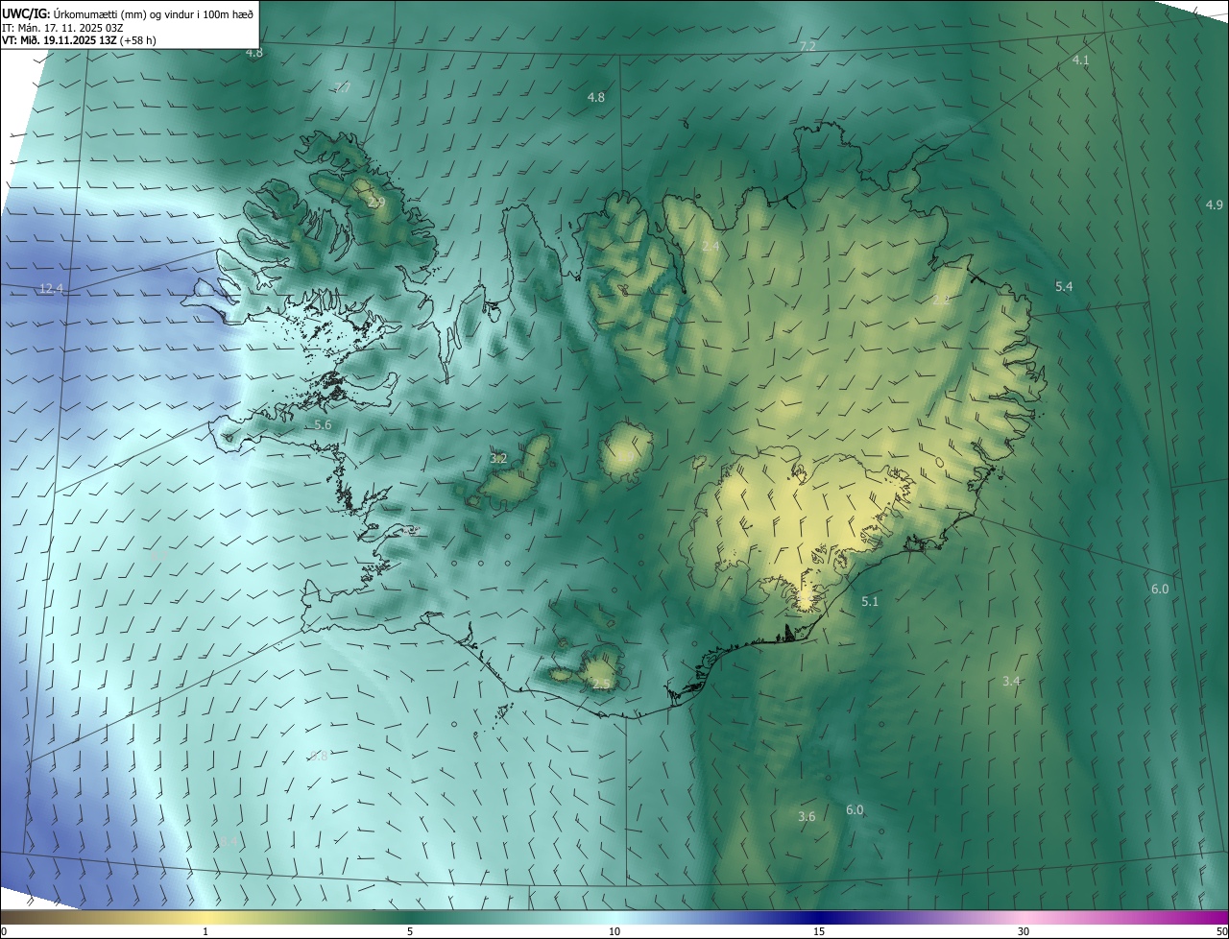Click the 5.6 value near Snæfellsnes
This screenshot has width=1229, height=939.
coord(323,424)
